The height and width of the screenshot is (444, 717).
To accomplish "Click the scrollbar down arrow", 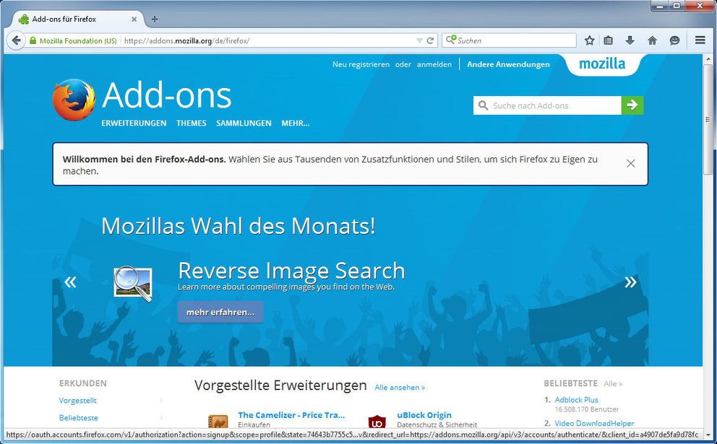I will pyautogui.click(x=708, y=436).
